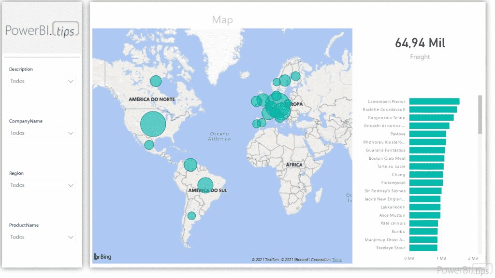Select the Chang bar
This screenshot has width=495, height=278.
[x=426, y=175]
